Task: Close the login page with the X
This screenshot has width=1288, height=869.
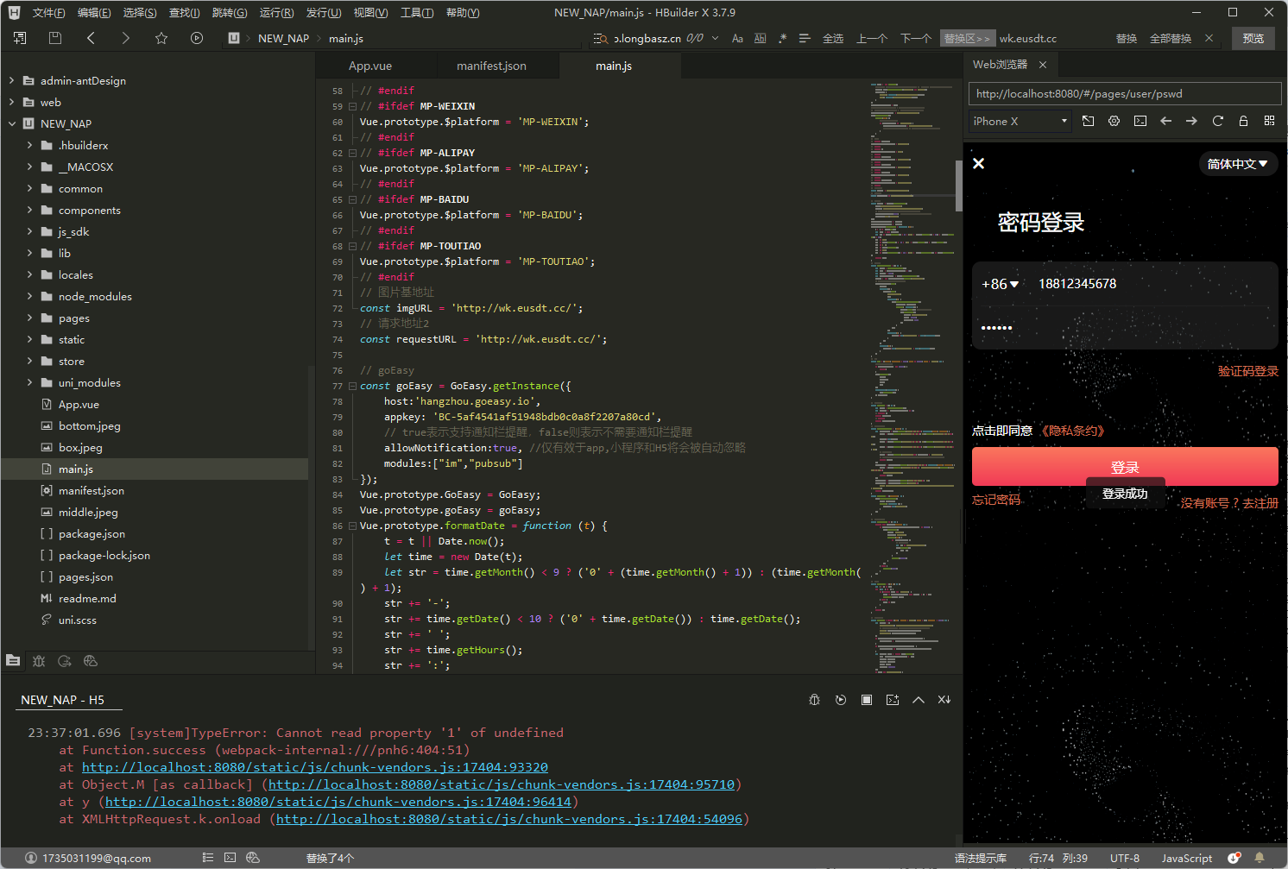Action: [x=978, y=163]
